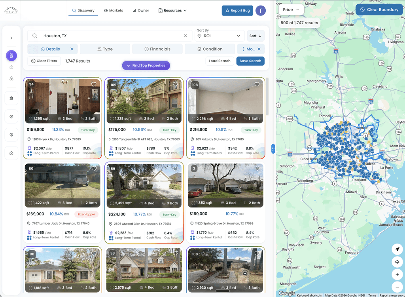405x297 pixels.
Task: Open the Type filter
Action: tap(105, 49)
